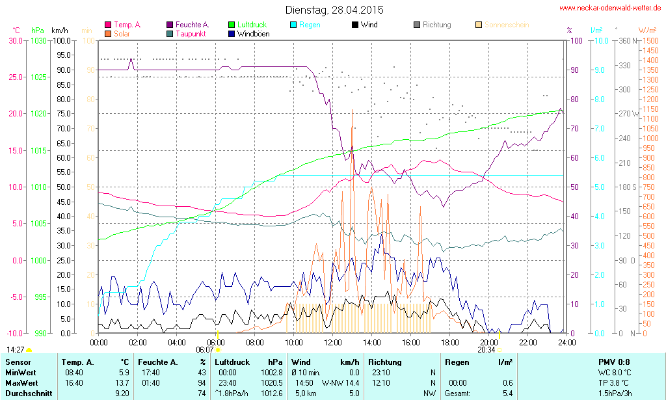Image resolution: width=666 pixels, height=400 pixels.
Task: Click the sunset marker at 20:34
Action: pyautogui.click(x=499, y=349)
